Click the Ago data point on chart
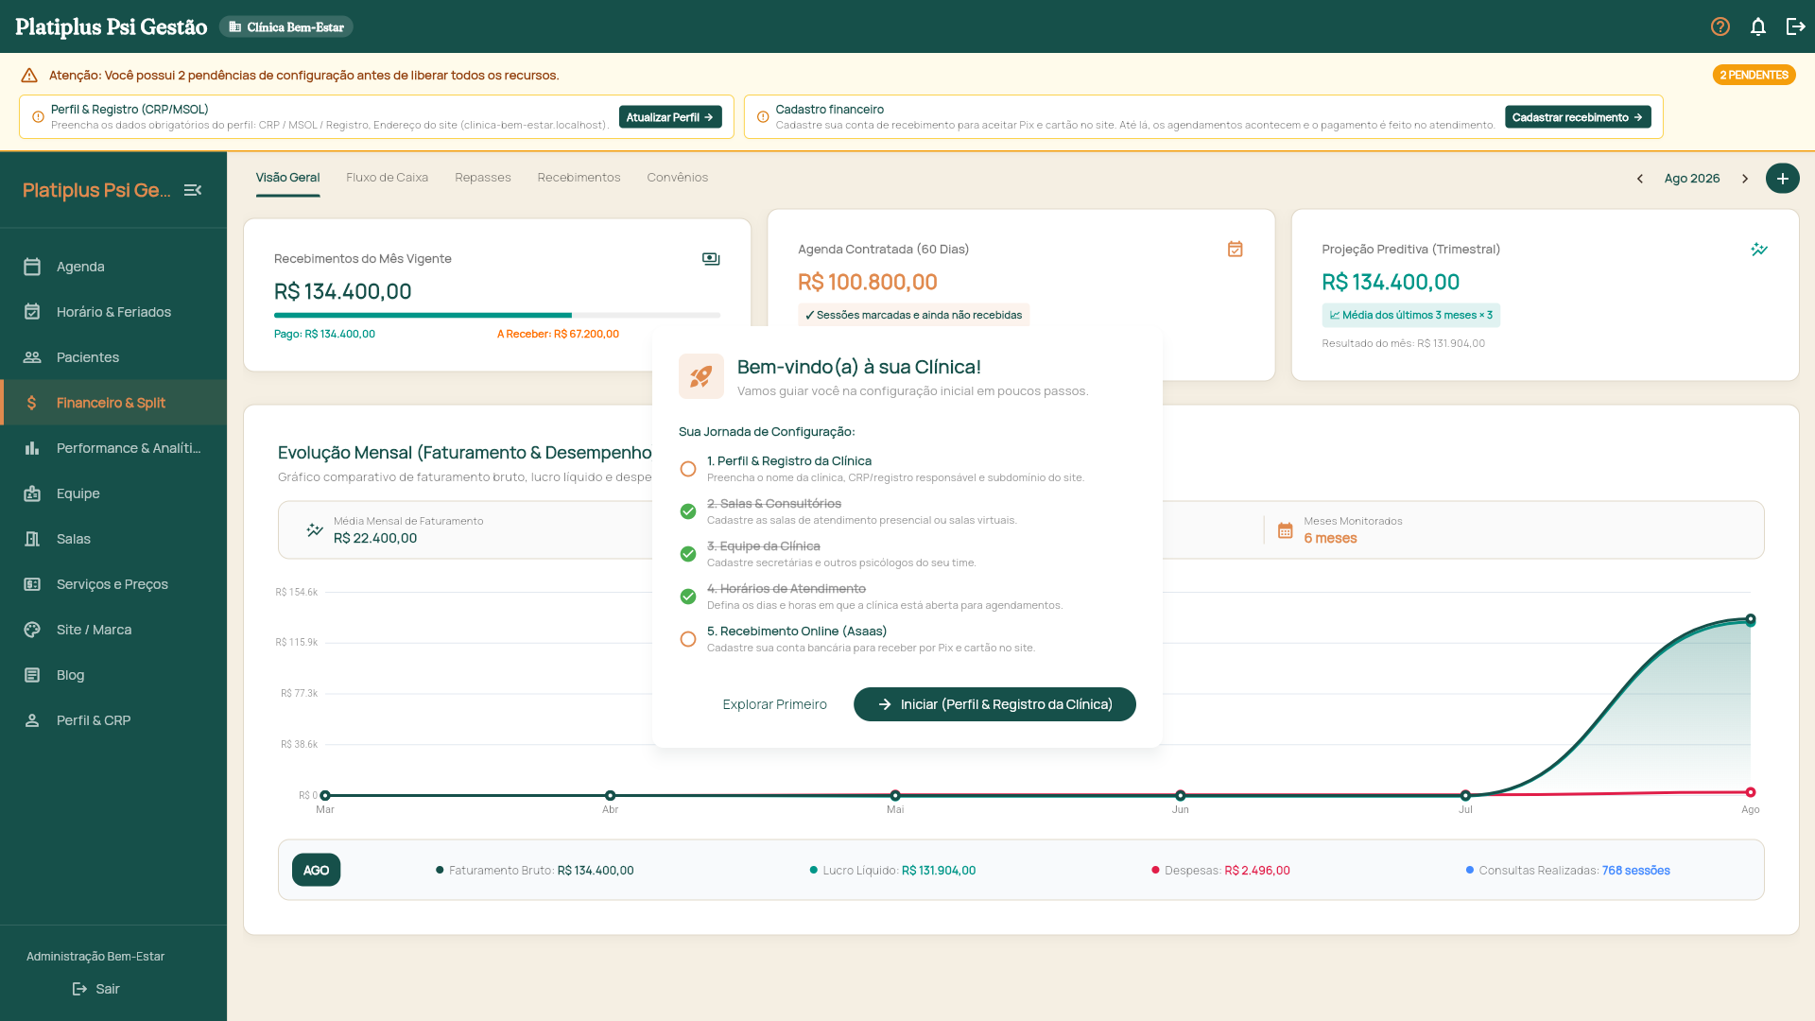The width and height of the screenshot is (1815, 1021). tap(1751, 620)
